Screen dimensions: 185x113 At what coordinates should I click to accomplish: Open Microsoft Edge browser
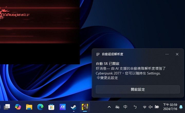(40, 107)
